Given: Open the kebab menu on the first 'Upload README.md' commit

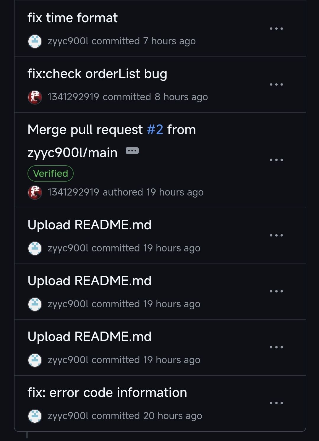Looking at the screenshot, I should pos(276,235).
